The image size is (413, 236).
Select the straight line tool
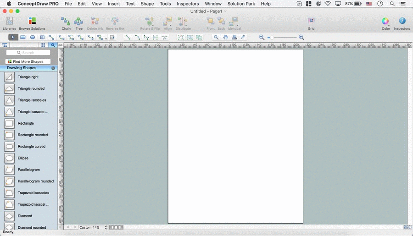click(128, 38)
